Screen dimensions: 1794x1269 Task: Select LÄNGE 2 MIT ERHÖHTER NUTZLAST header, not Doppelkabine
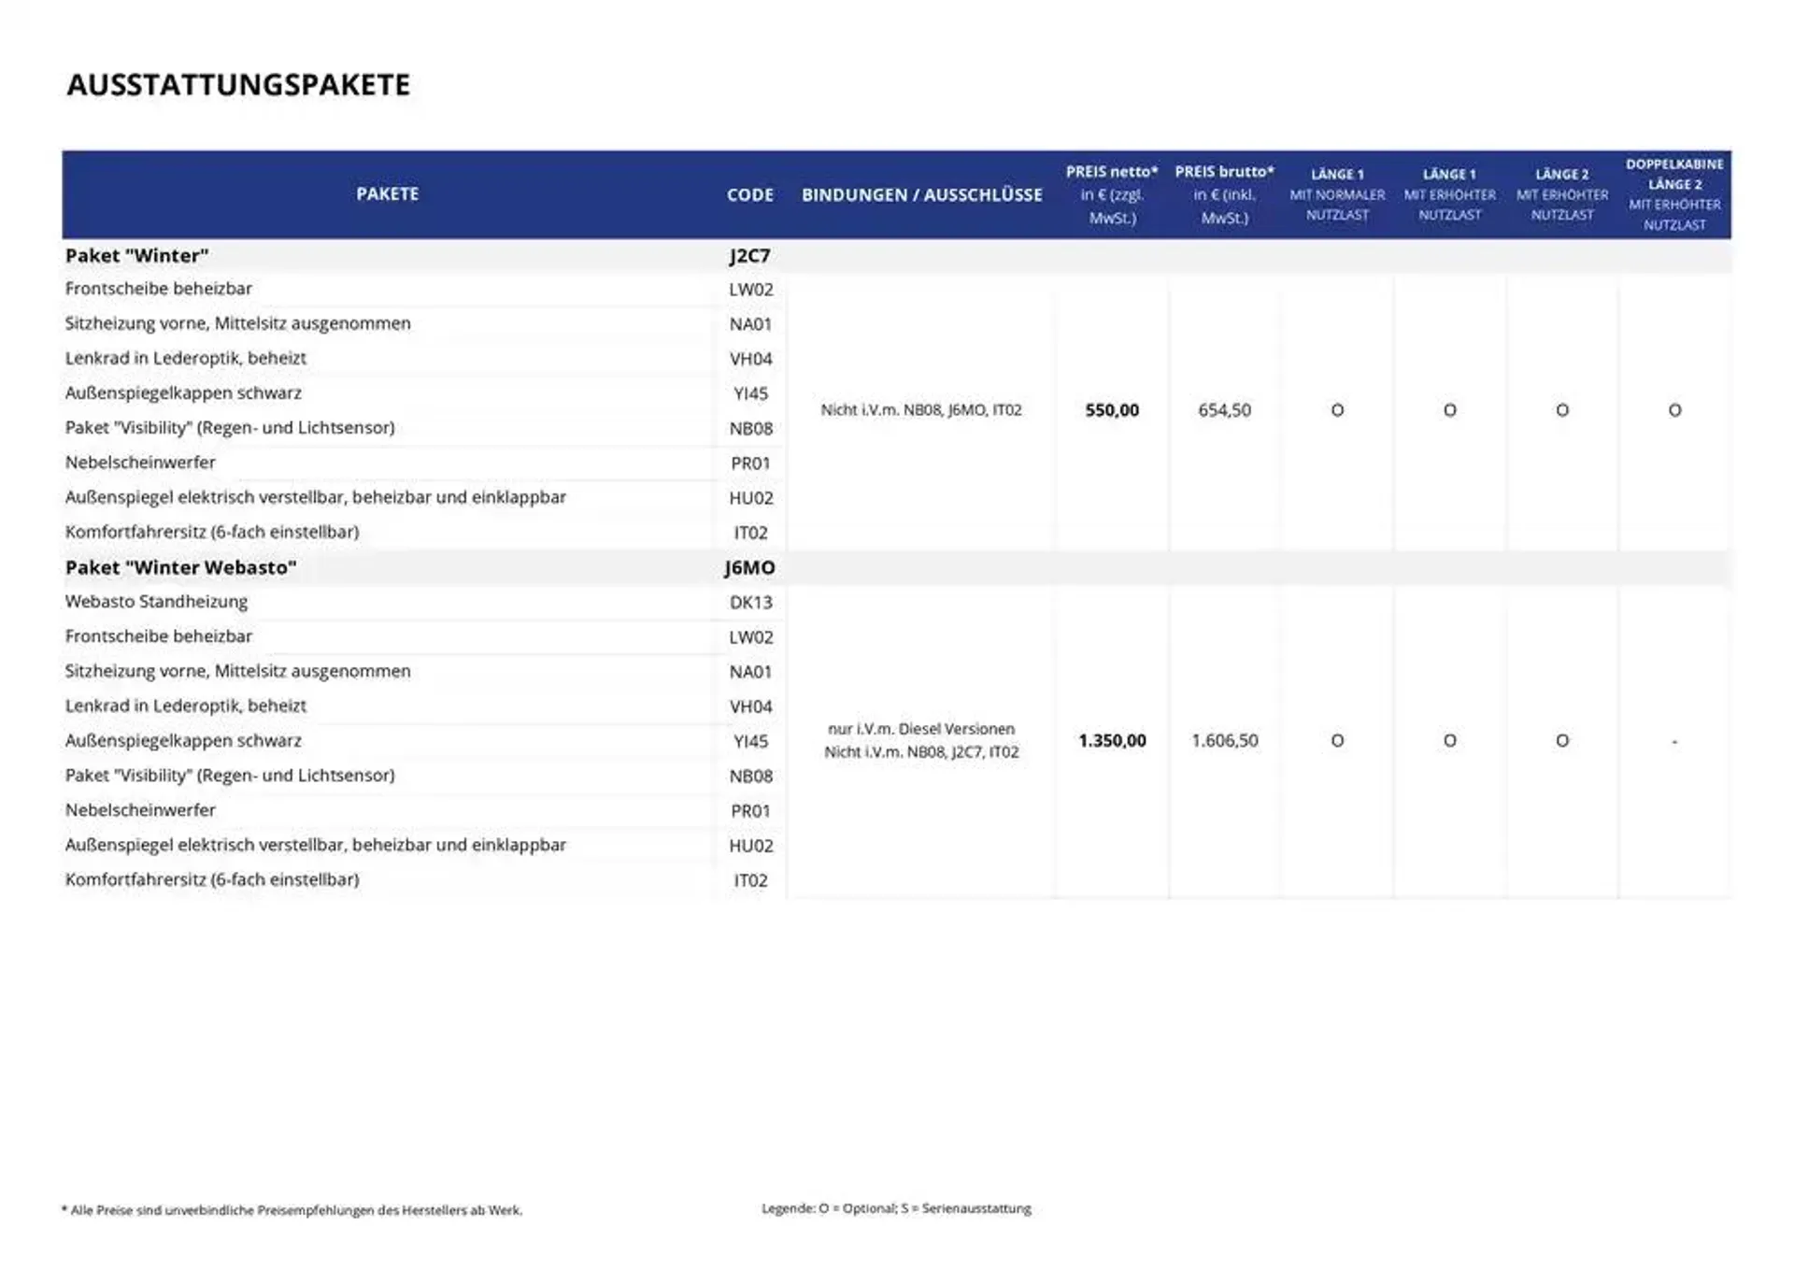(1561, 194)
